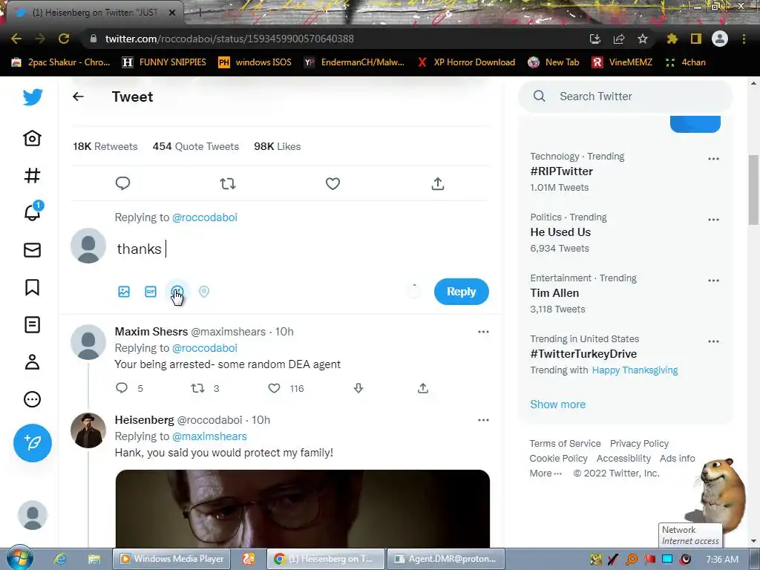Open the Breaking Bad image thumbnail
760x570 pixels.
[x=303, y=508]
